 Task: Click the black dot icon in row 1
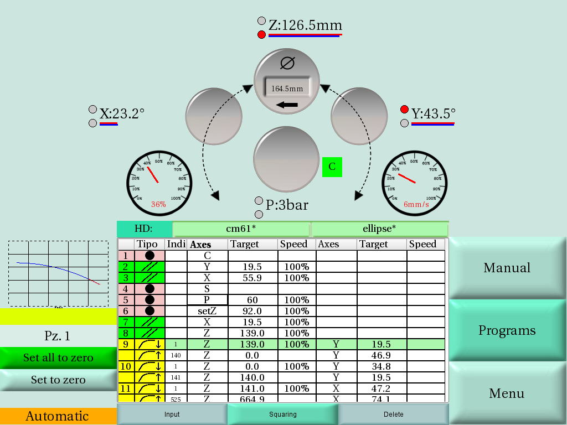[x=150, y=256]
